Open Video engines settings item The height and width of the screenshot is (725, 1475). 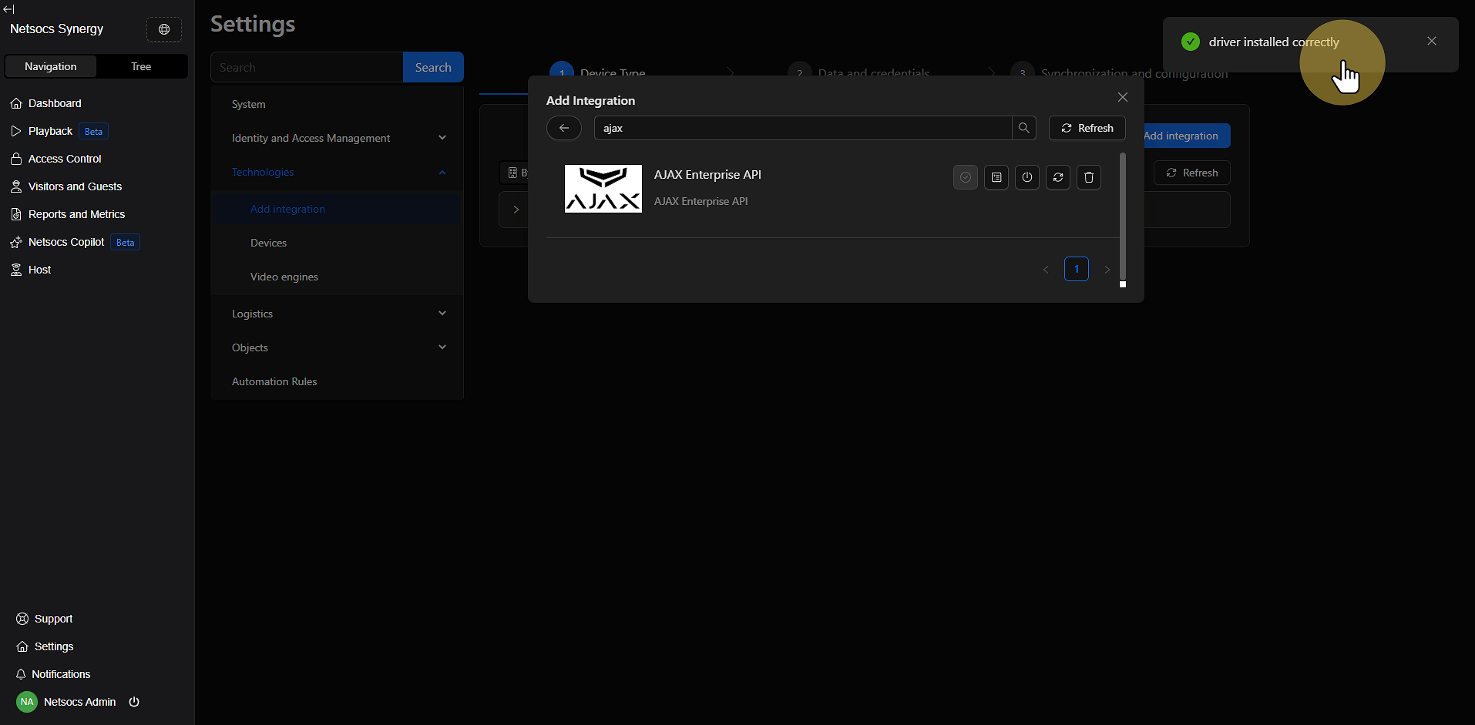point(284,277)
